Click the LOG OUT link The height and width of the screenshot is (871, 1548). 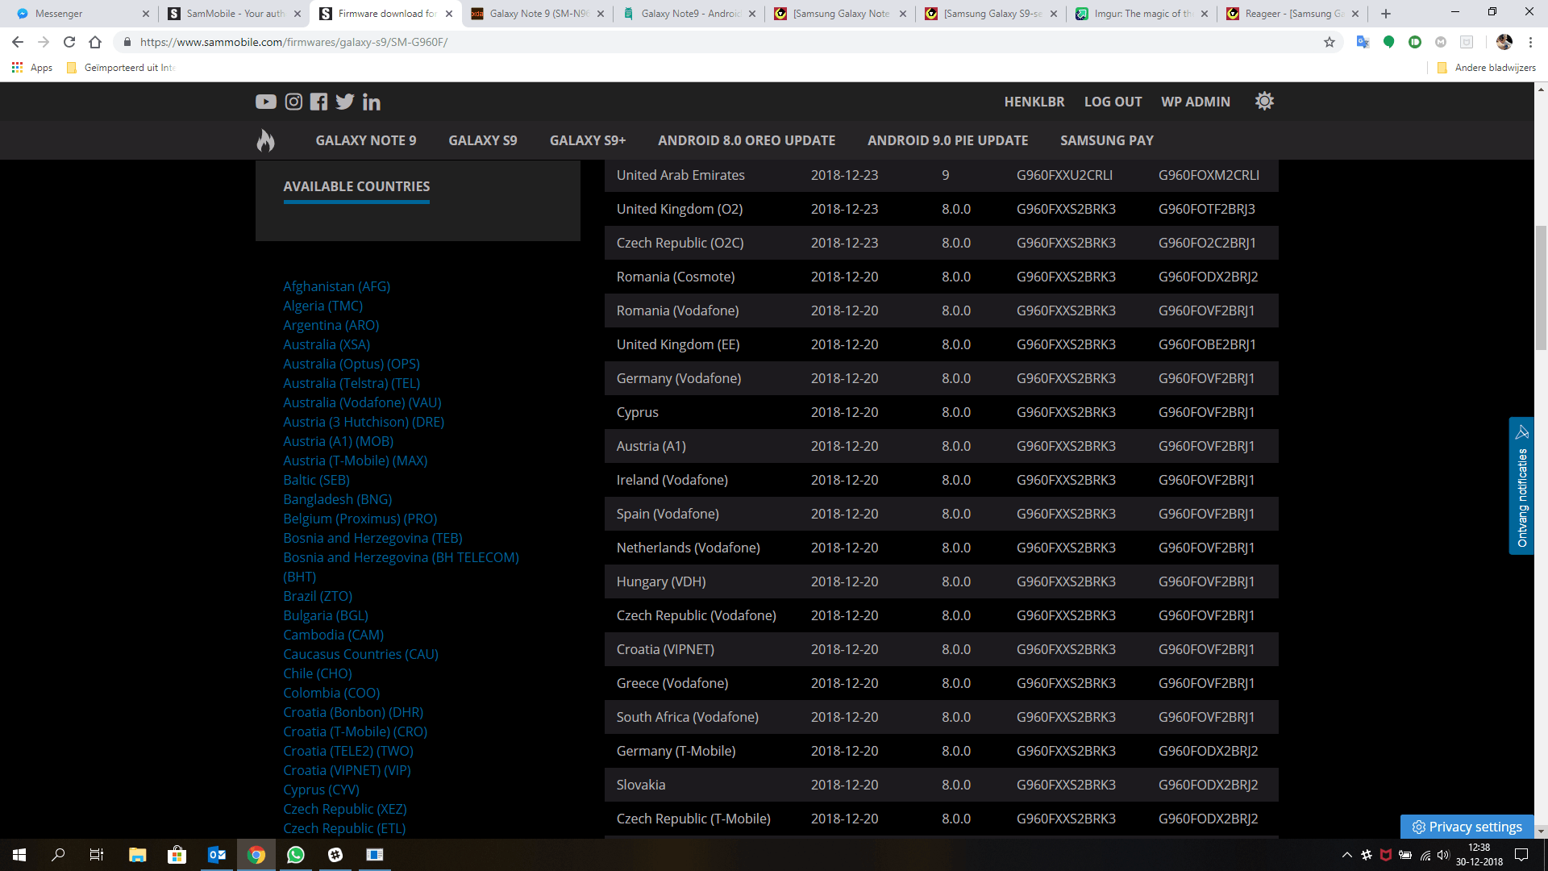click(1113, 102)
